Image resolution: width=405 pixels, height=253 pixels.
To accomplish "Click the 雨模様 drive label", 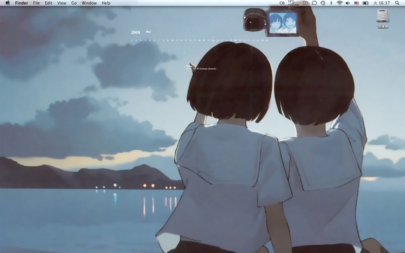I will coord(383,27).
